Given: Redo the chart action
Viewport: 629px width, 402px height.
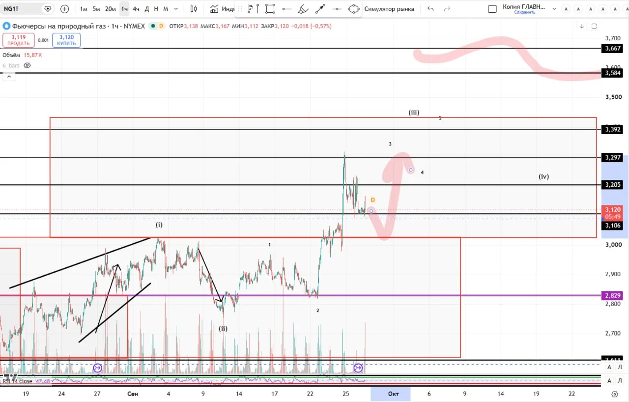Looking at the screenshot, I should [x=447, y=9].
